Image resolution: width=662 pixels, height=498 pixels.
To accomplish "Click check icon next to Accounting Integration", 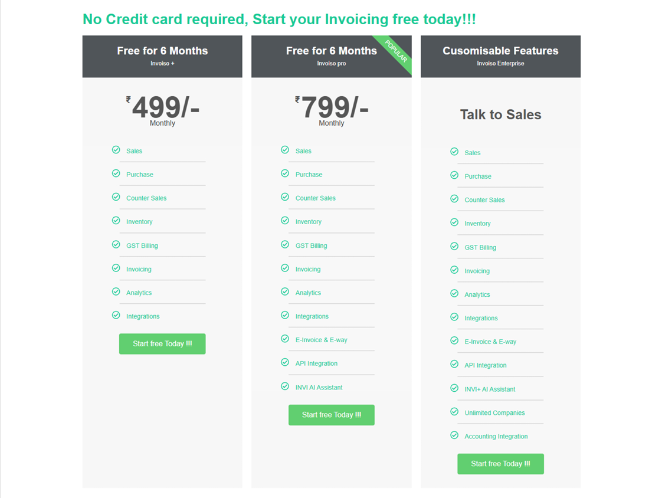I will pos(454,435).
